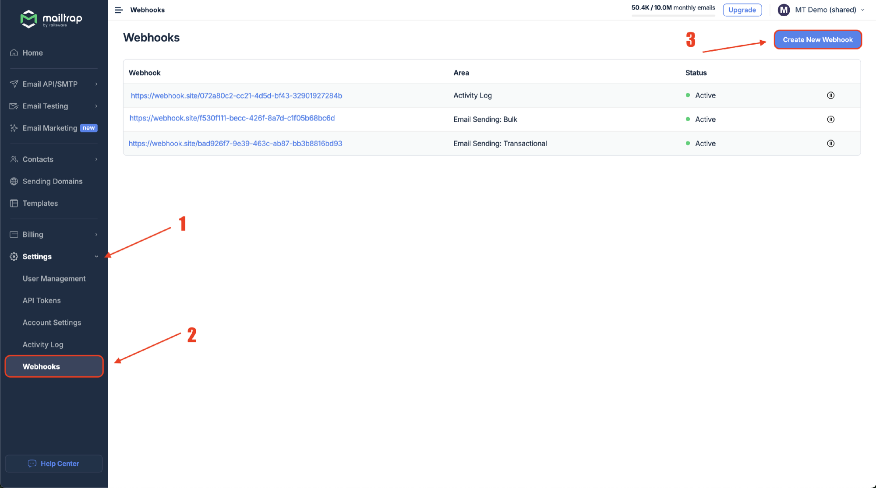Image resolution: width=876 pixels, height=488 pixels.
Task: Click the Templates layout icon
Action: [x=14, y=203]
